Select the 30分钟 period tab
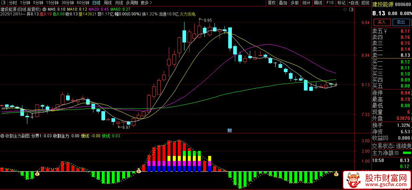This screenshot has height=190, width=412. (68, 3)
